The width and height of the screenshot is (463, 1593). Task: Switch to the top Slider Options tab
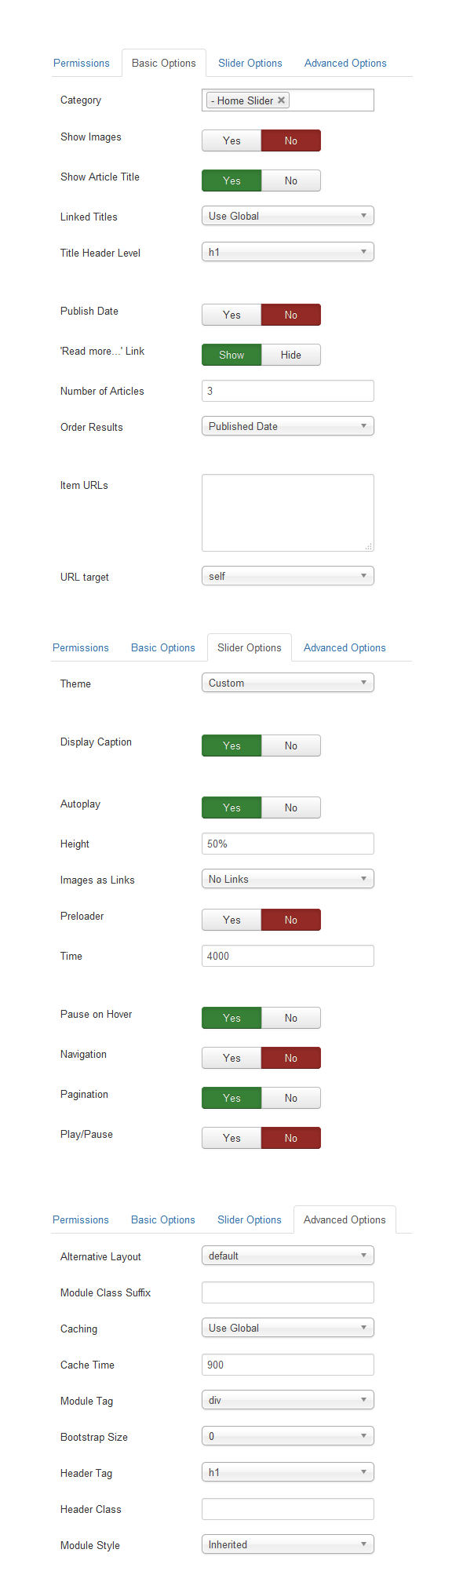coord(250,63)
